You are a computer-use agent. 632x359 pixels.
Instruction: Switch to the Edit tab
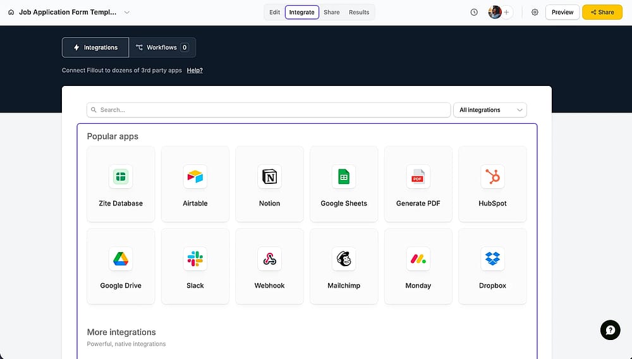pos(274,12)
